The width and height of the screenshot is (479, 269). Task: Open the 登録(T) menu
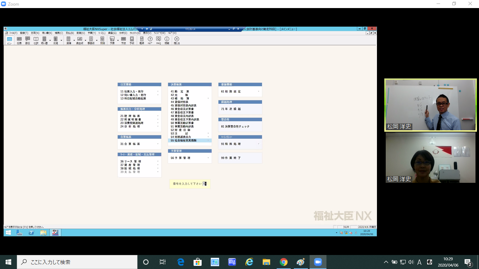coord(24,33)
